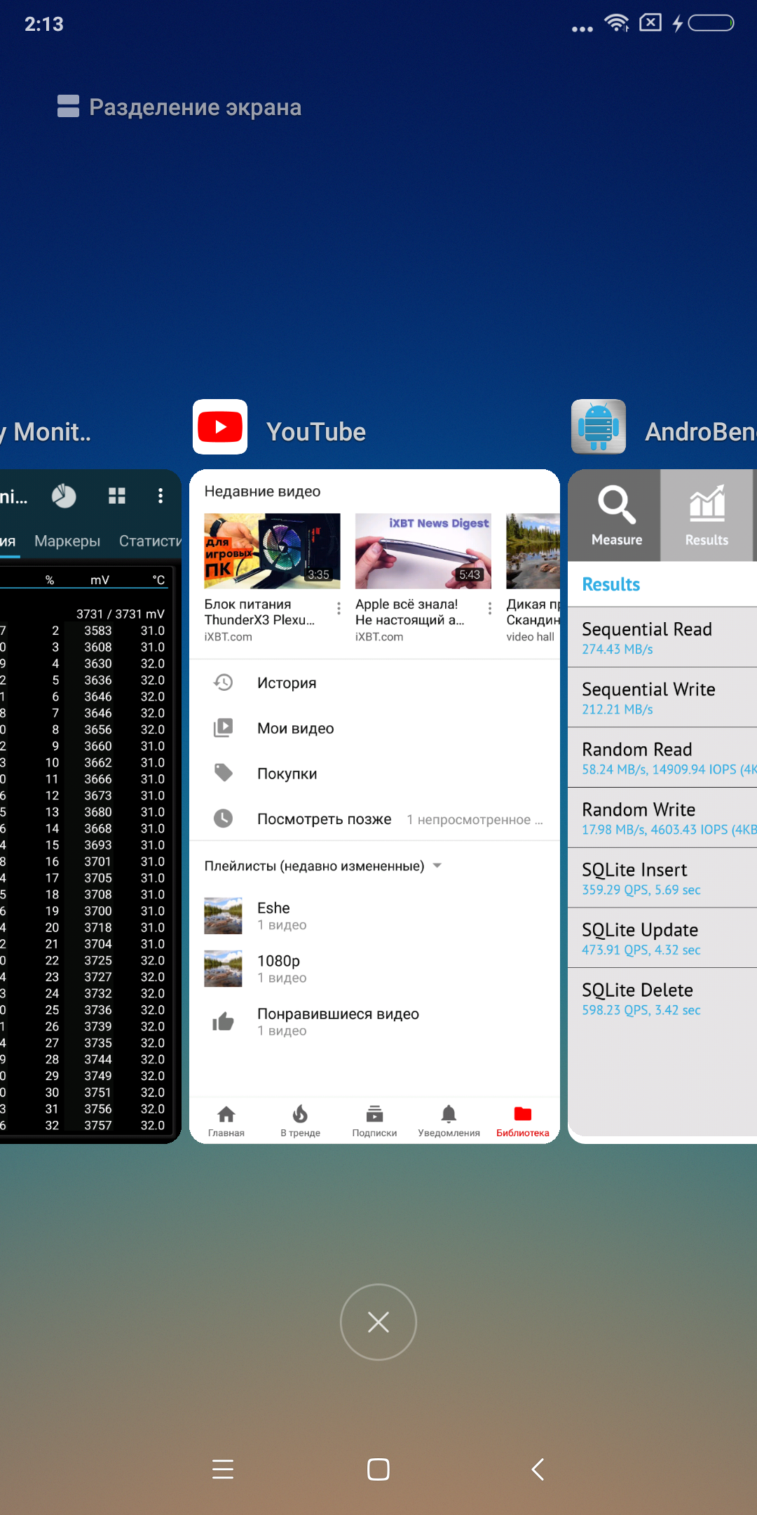The image size is (757, 1515).
Task: Tap the °C column header
Action: (x=158, y=580)
